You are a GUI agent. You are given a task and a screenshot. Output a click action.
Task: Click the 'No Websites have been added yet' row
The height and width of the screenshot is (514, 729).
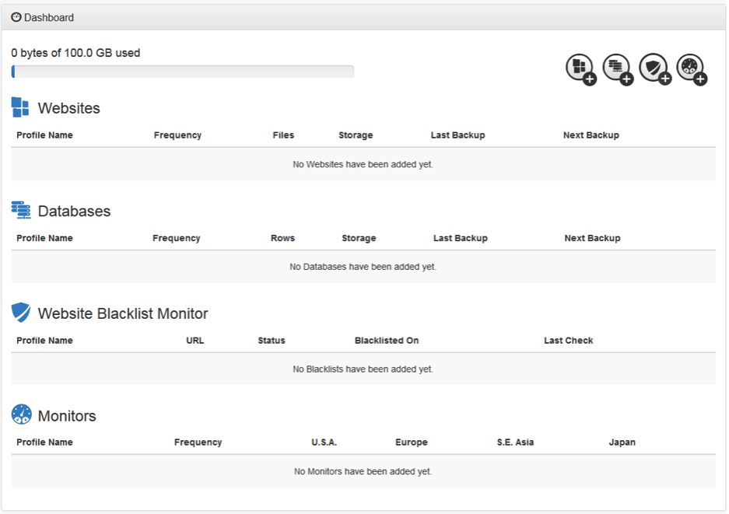click(x=363, y=165)
